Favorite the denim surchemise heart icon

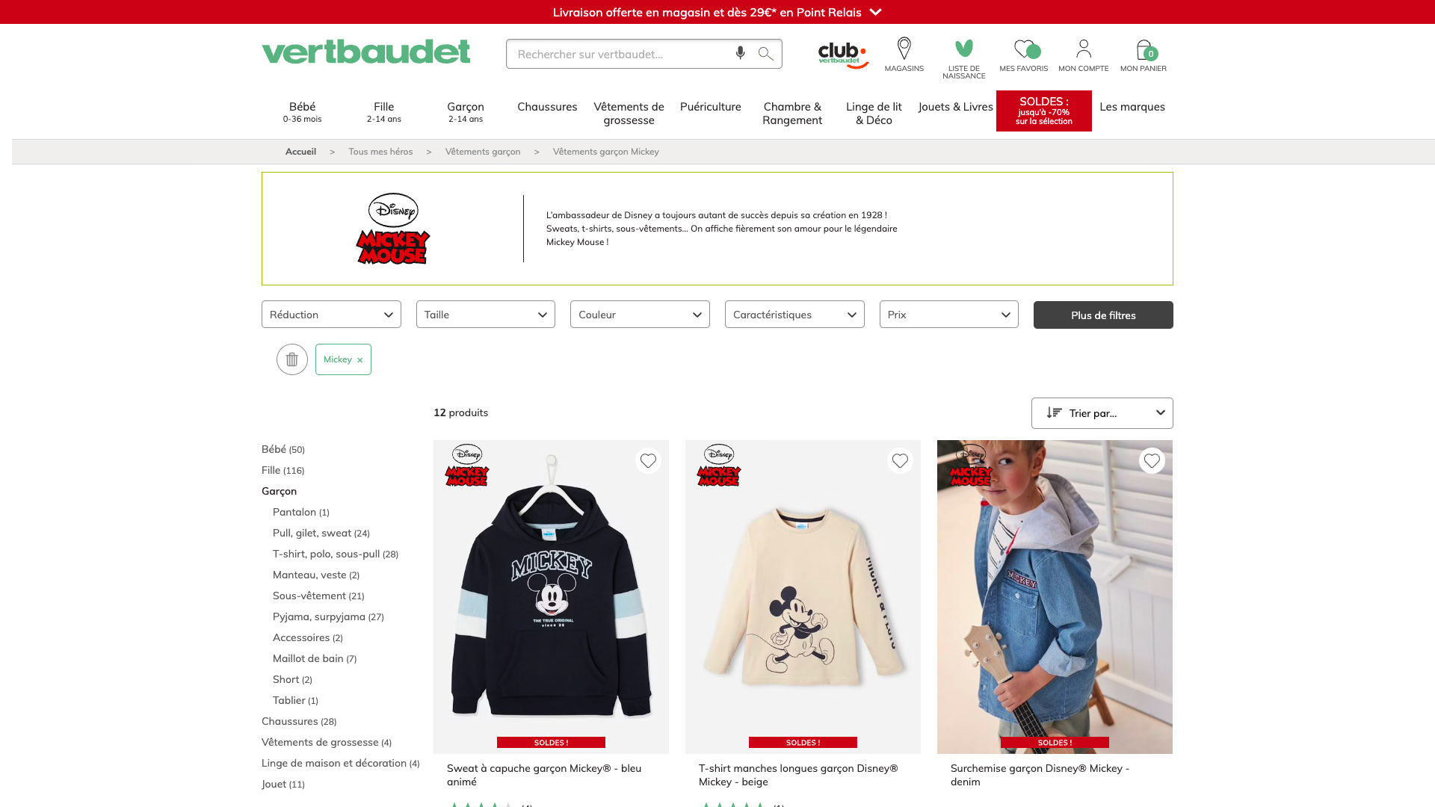pos(1152,461)
